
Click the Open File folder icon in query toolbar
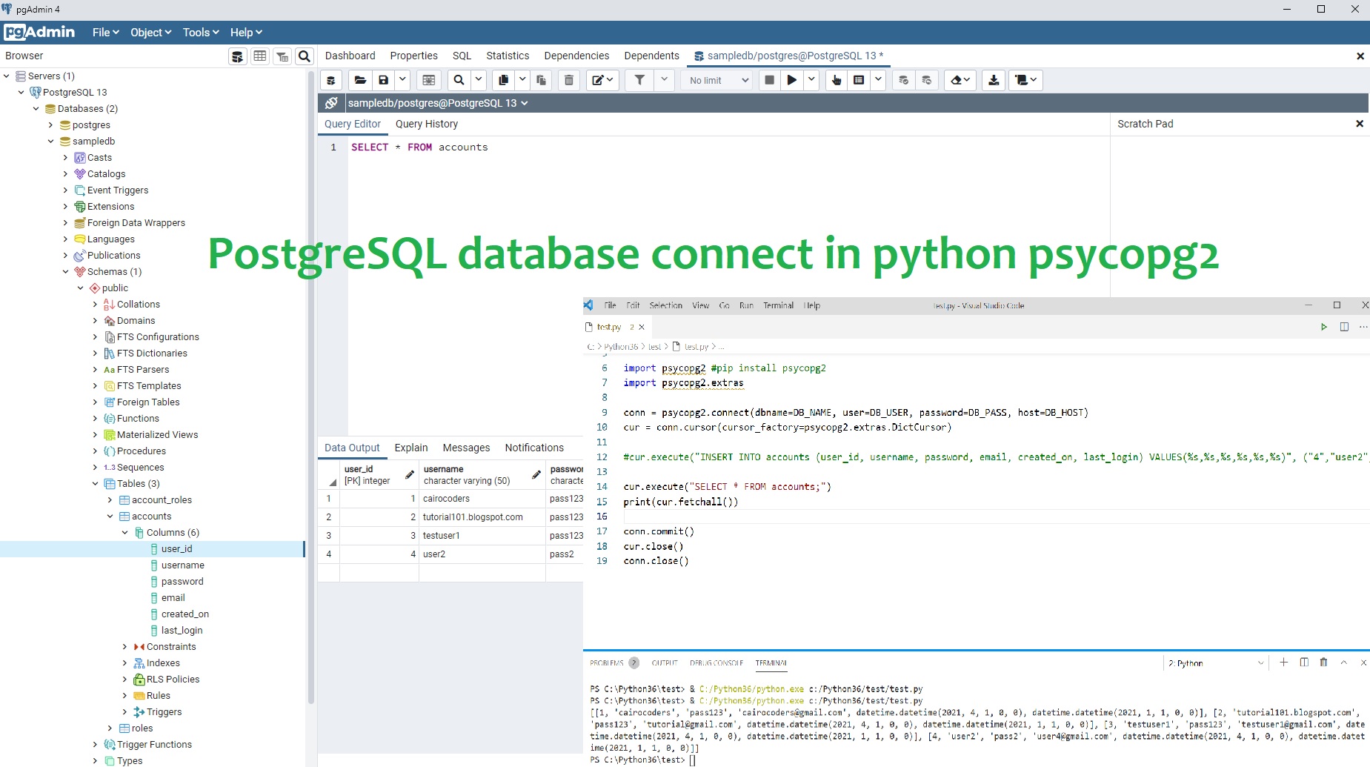(360, 80)
